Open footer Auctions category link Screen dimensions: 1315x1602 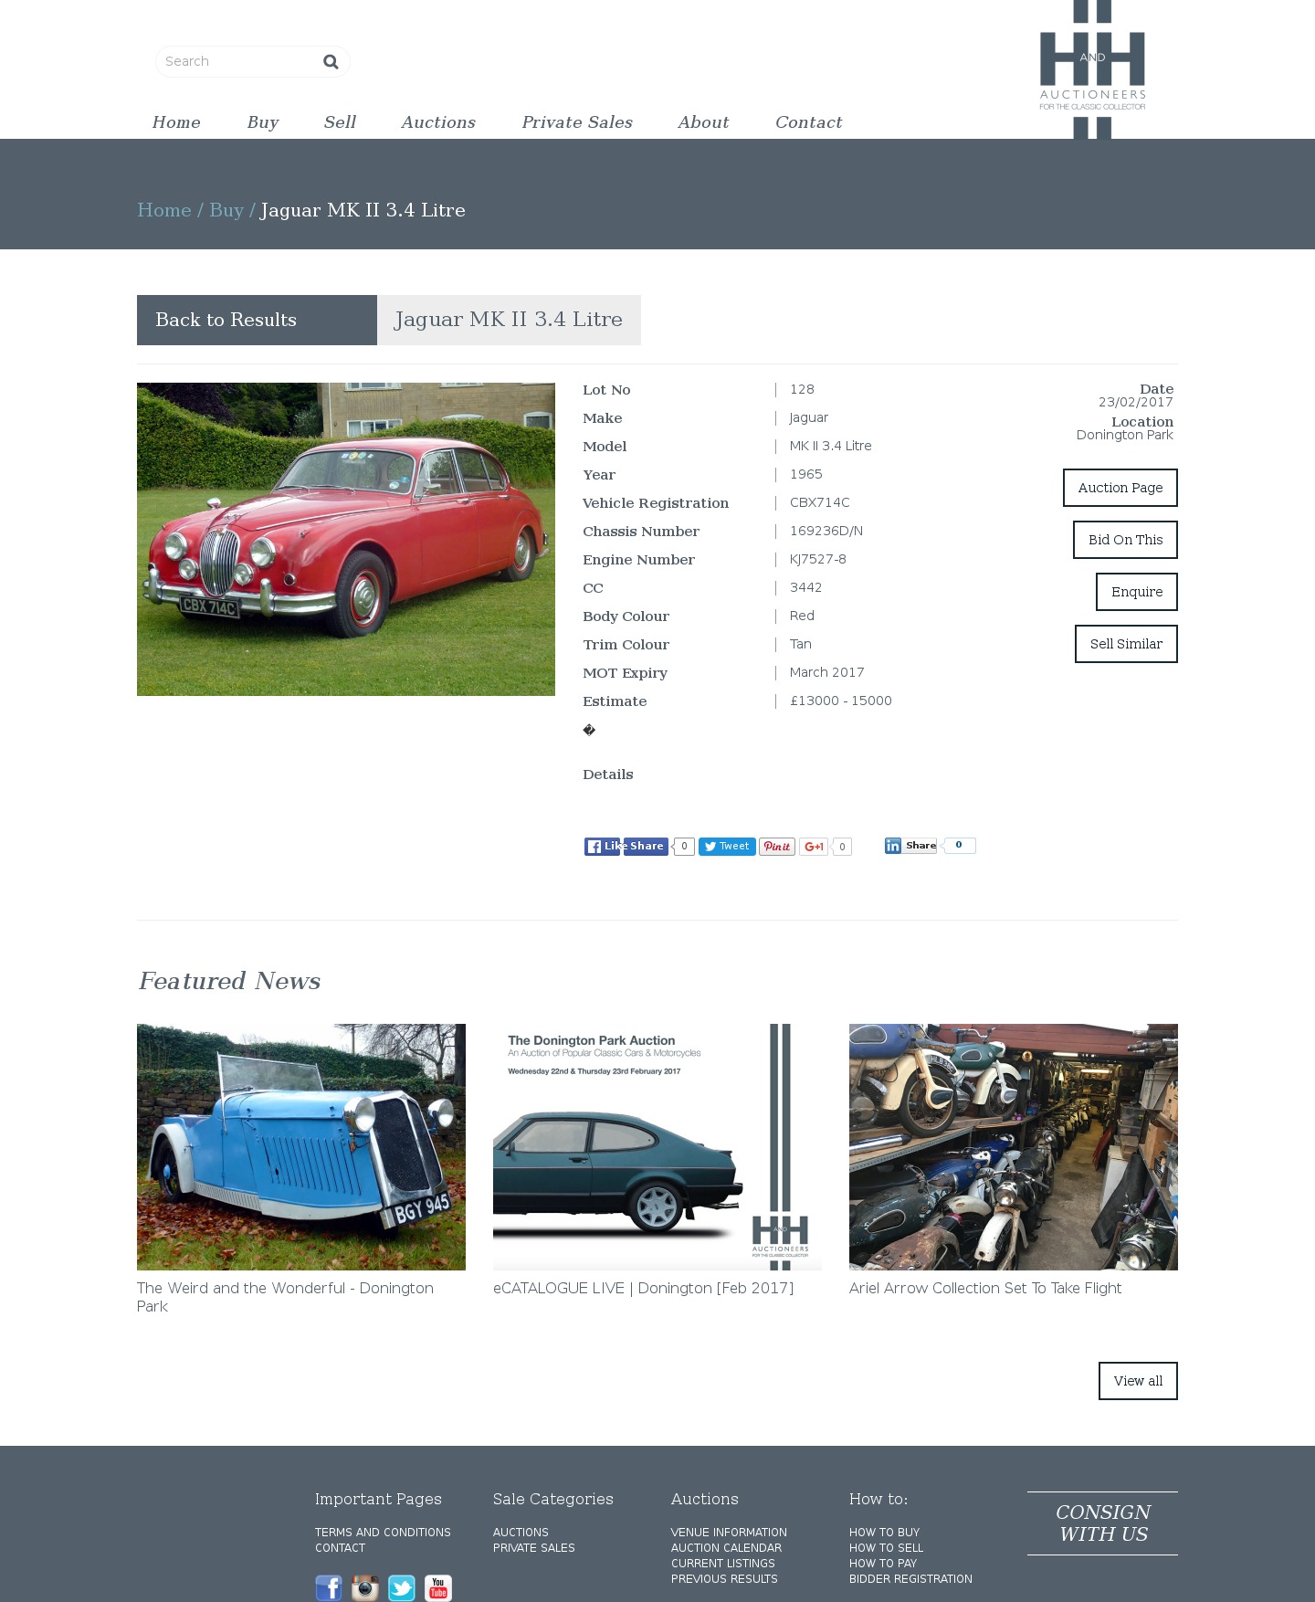(x=521, y=1533)
